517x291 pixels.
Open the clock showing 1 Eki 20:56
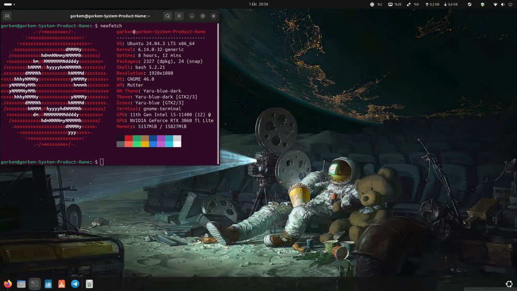[x=258, y=4]
